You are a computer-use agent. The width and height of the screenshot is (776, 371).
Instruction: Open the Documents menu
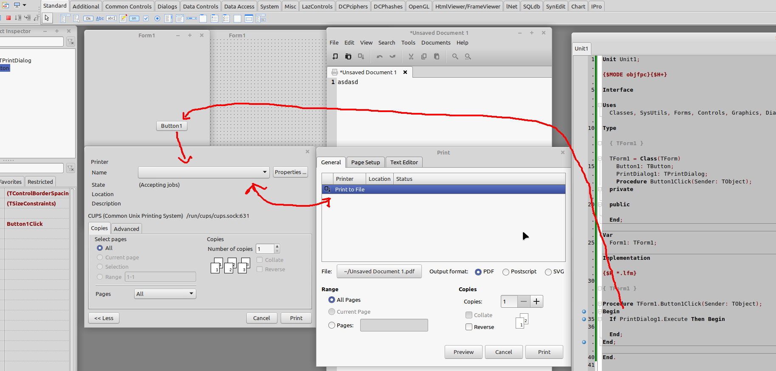click(x=435, y=43)
